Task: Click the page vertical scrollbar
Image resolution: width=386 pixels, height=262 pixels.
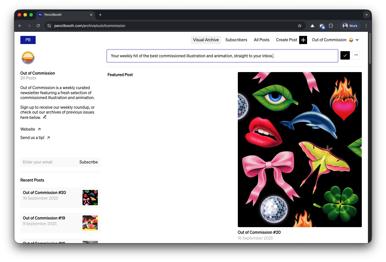Action: click(370, 48)
